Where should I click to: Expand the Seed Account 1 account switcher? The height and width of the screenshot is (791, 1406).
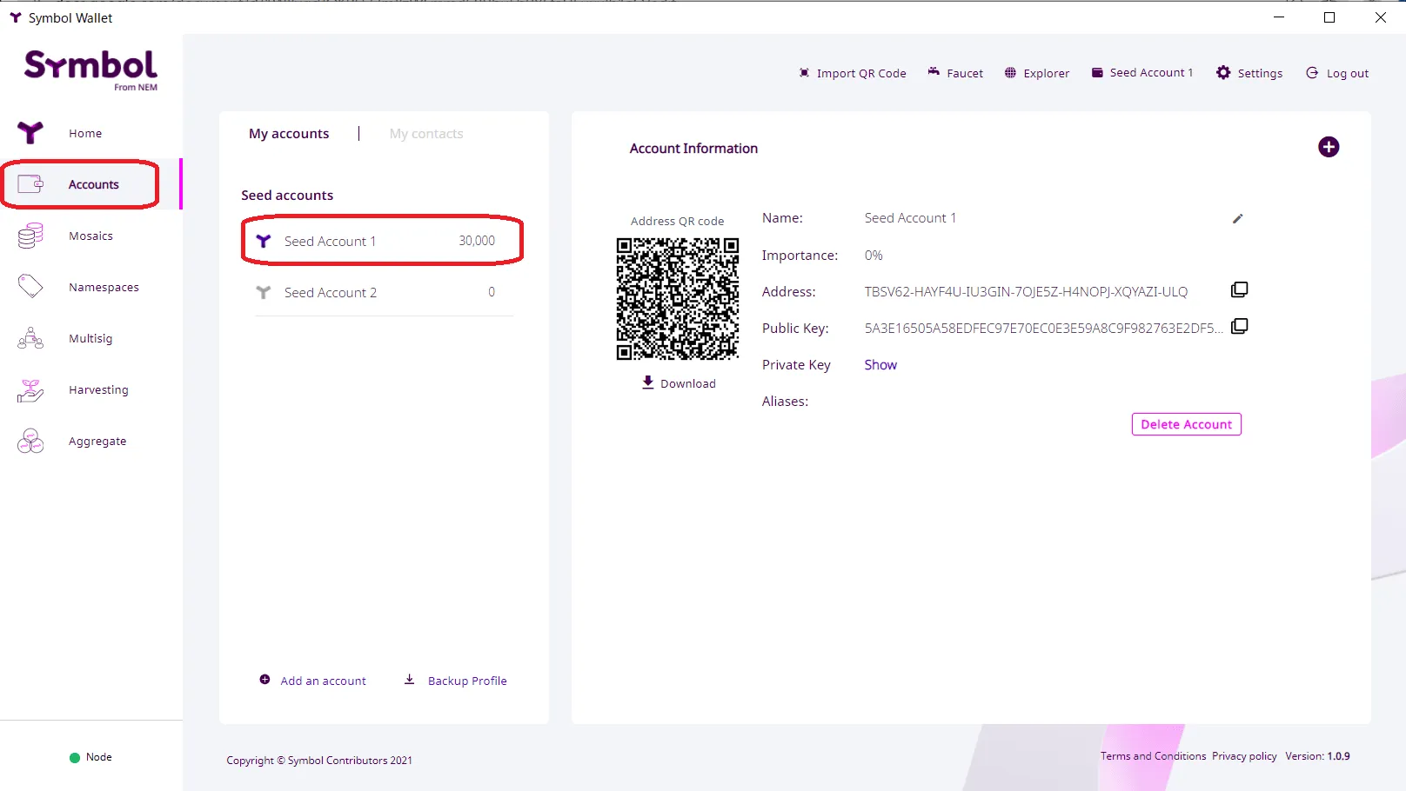pos(1142,73)
